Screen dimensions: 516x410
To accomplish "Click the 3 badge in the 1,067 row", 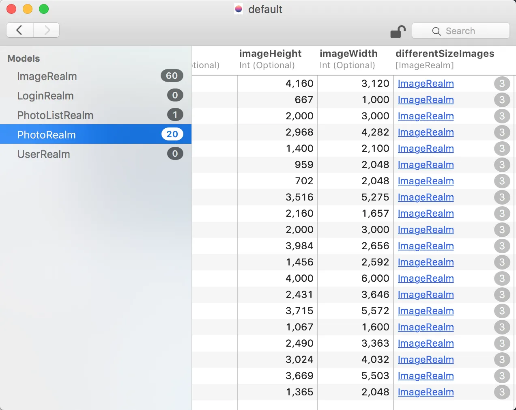I will pos(502,327).
